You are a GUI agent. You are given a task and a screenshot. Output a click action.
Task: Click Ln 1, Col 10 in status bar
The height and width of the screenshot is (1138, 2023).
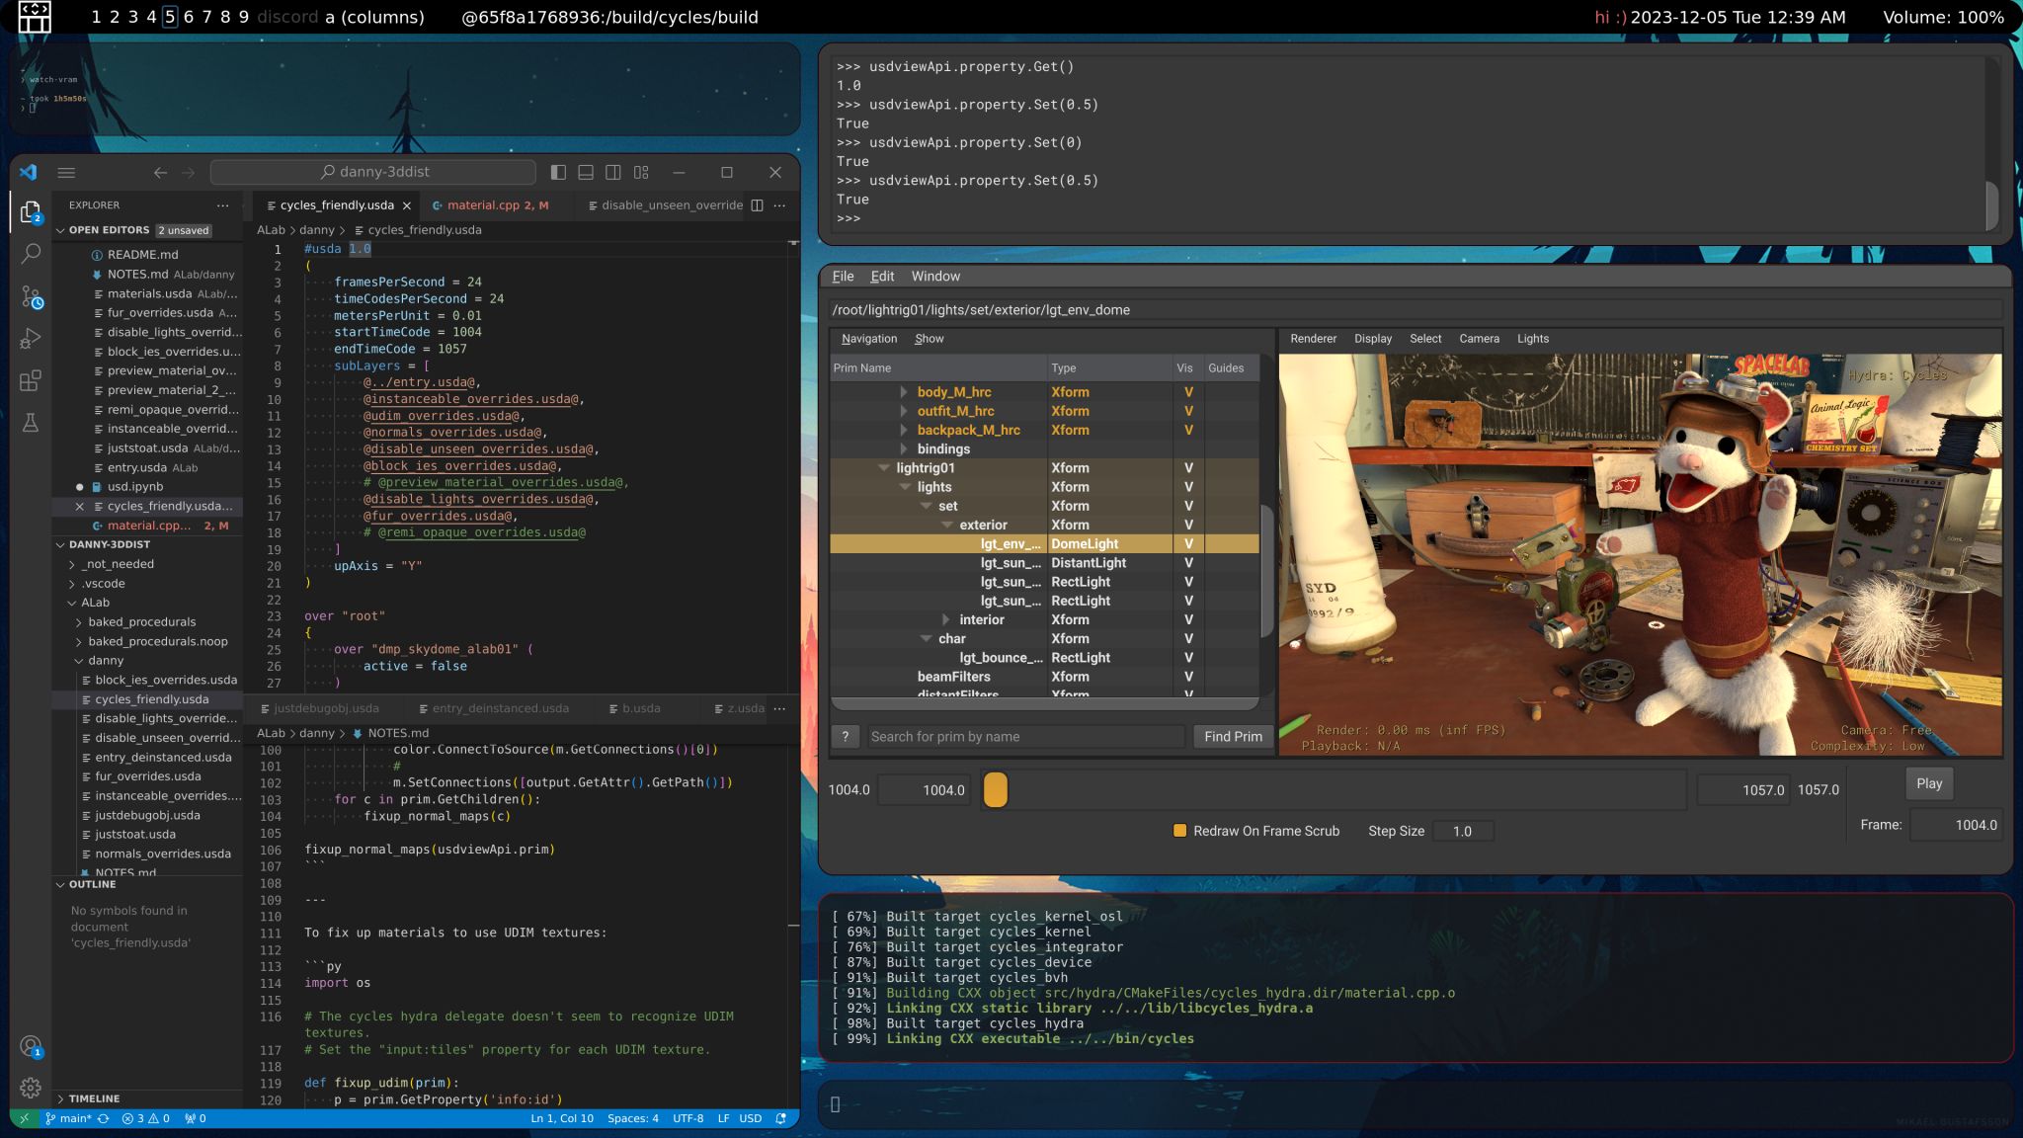click(x=562, y=1118)
